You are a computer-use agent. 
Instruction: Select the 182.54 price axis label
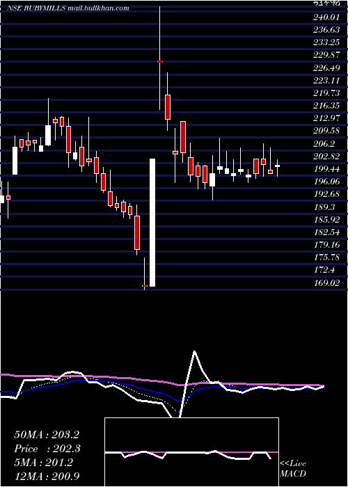point(326,232)
